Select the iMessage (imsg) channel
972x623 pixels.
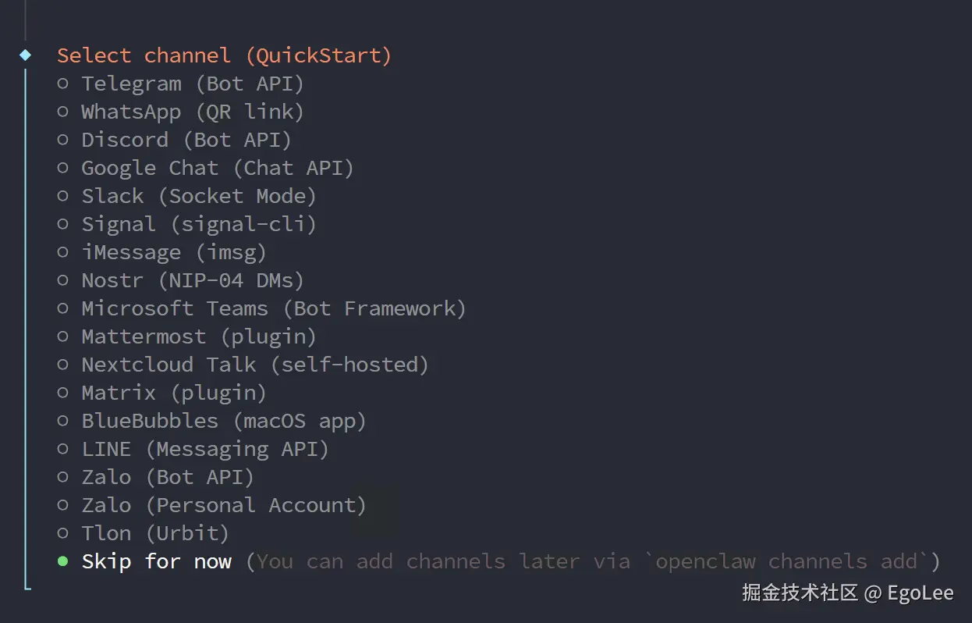point(173,252)
